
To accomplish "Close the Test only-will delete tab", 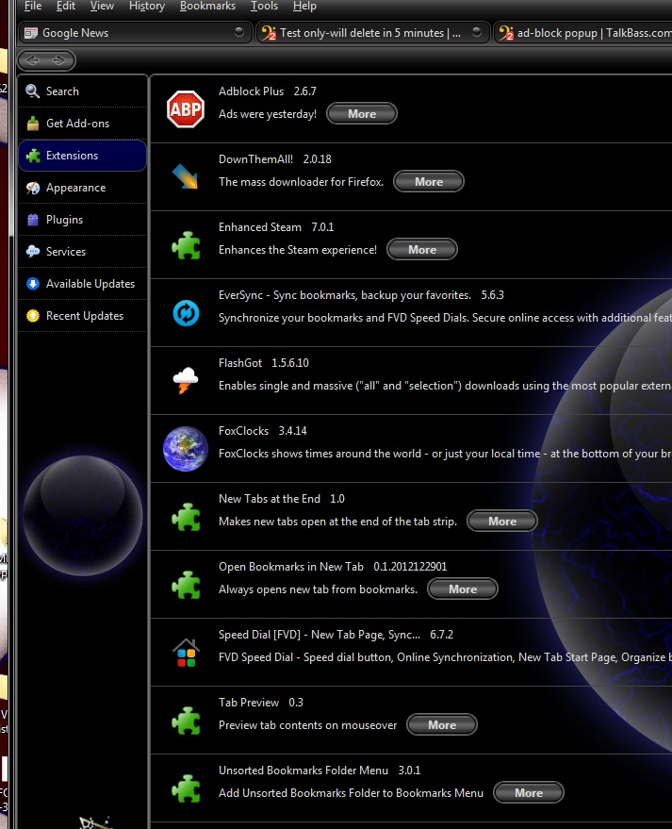I will pos(477,32).
